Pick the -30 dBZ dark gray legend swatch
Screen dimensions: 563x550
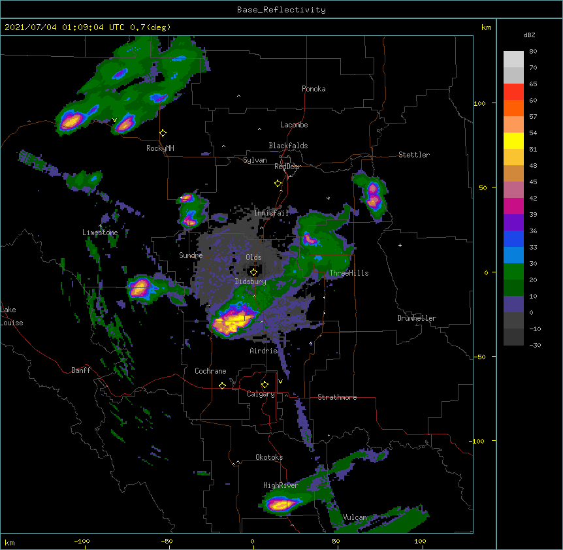click(x=513, y=337)
